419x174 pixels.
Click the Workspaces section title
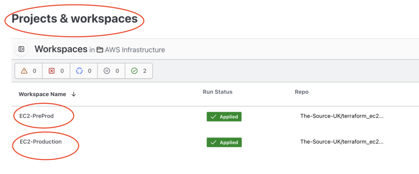[x=61, y=49]
